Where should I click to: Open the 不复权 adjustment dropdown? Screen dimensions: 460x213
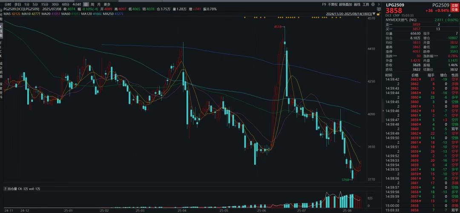click(x=333, y=4)
